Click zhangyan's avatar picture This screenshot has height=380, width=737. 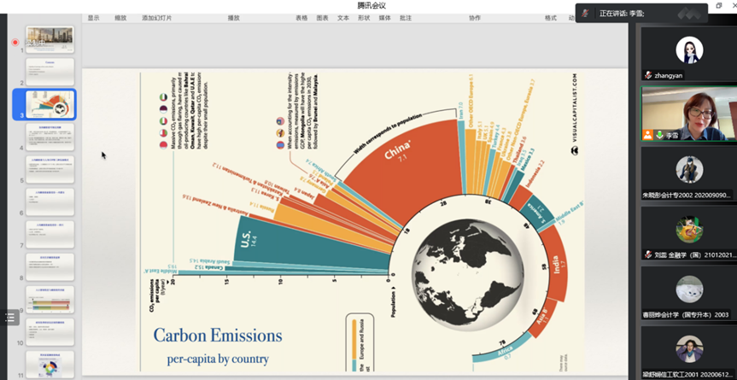(x=689, y=50)
